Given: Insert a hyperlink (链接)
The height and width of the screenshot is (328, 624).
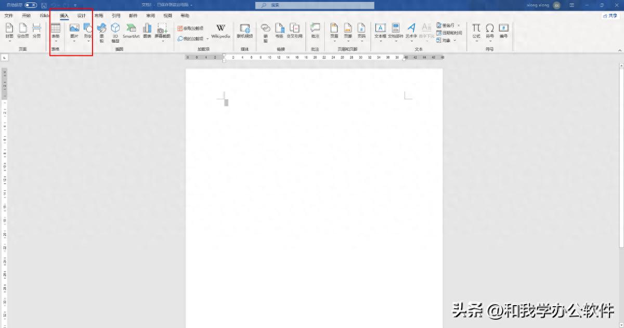Looking at the screenshot, I should pyautogui.click(x=265, y=32).
